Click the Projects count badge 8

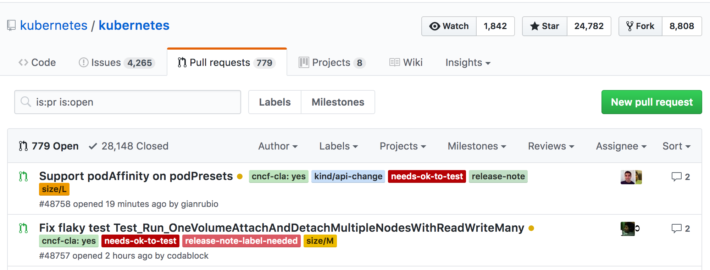click(360, 63)
